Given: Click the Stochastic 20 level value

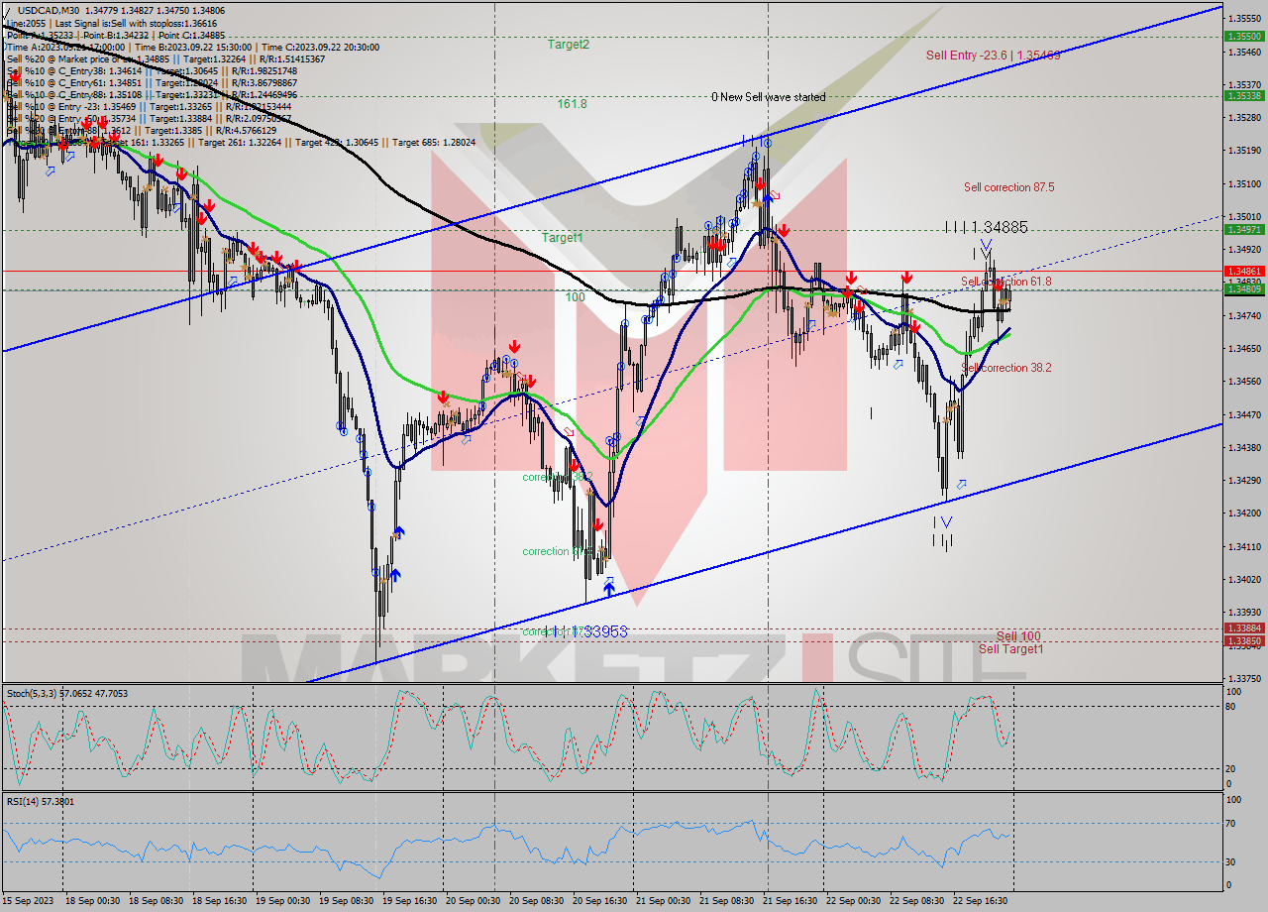Looking at the screenshot, I should pos(1232,768).
